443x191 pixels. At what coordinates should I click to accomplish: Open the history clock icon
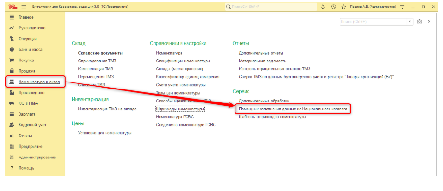coord(333,7)
